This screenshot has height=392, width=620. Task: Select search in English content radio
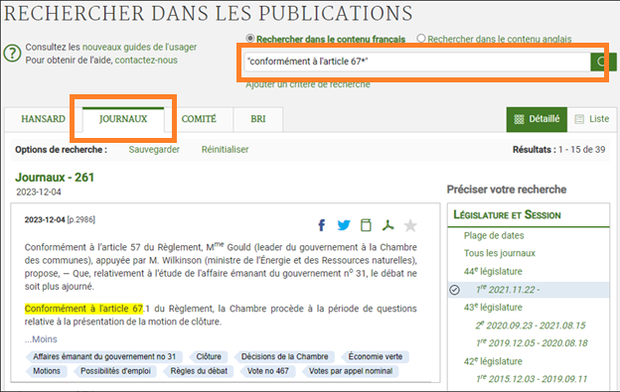click(x=421, y=39)
